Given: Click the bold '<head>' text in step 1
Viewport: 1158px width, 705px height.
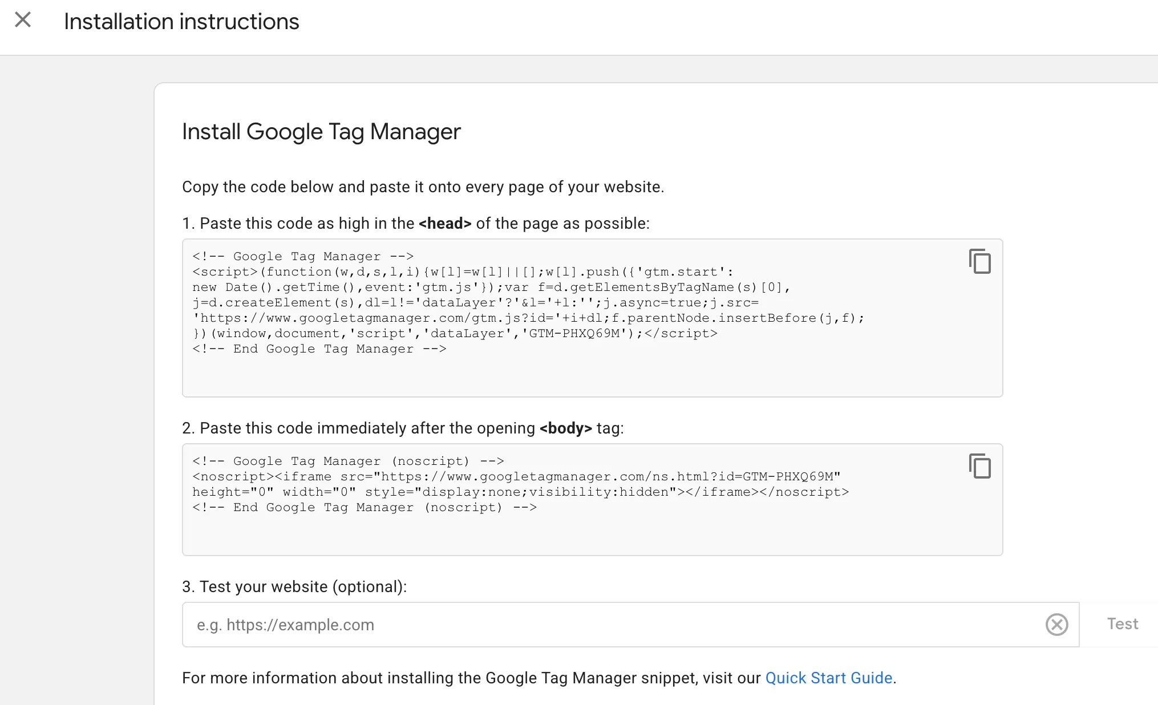Looking at the screenshot, I should point(445,224).
